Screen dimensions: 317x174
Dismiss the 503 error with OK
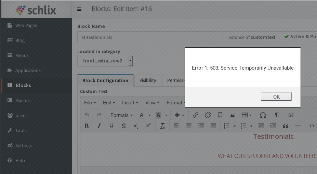pyautogui.click(x=276, y=97)
